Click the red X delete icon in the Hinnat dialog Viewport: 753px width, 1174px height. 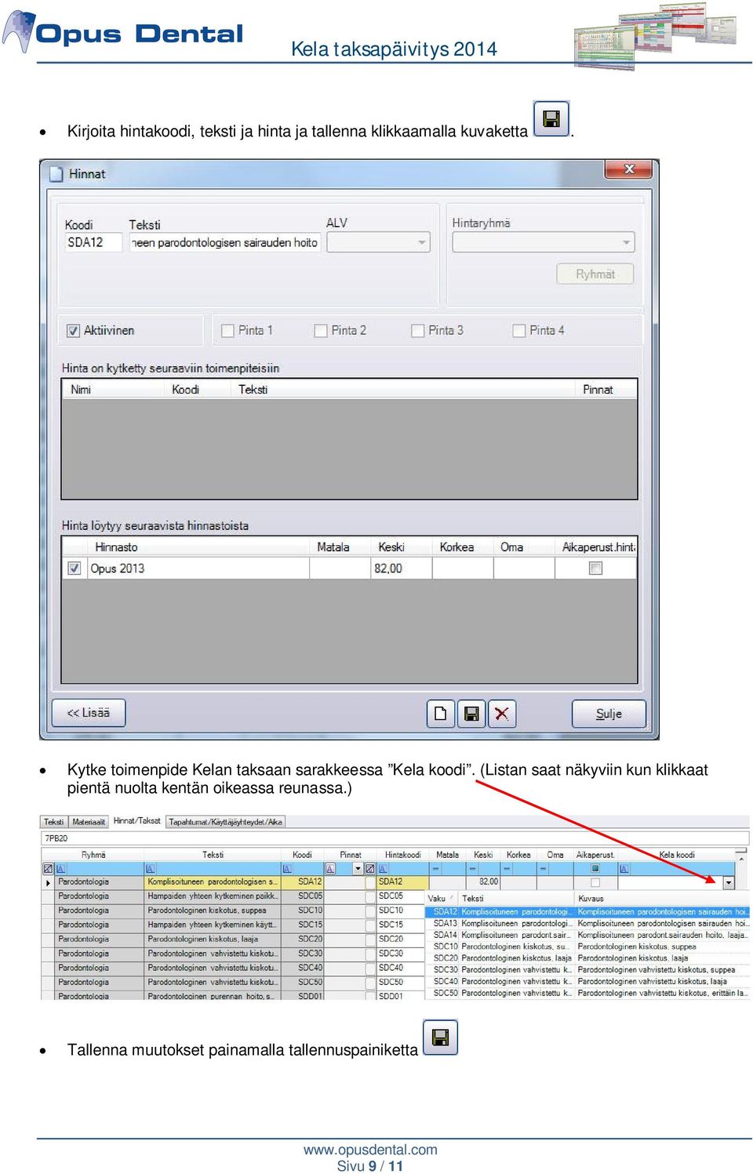pos(502,714)
